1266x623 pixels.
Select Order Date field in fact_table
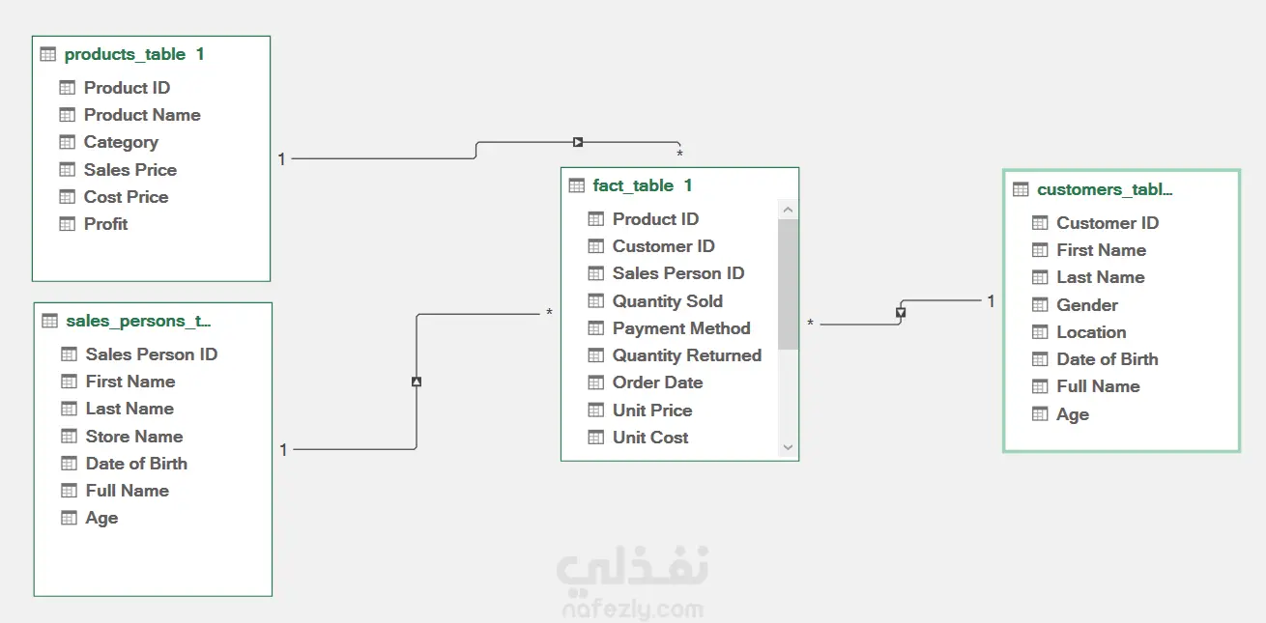coord(657,382)
